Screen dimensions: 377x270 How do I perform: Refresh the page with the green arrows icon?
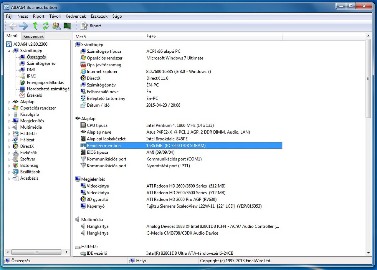click(46, 26)
